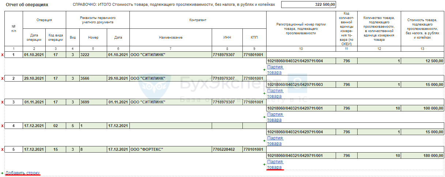Image resolution: width=445 pixels, height=177 pixels.
Task: Delete row 3 with red X
Action: [3, 102]
